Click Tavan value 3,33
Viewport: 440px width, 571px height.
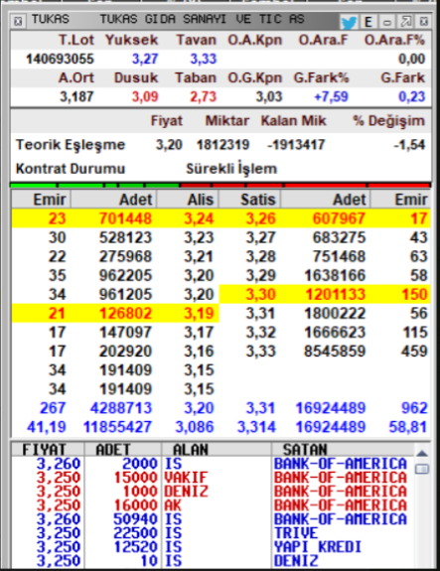pos(204,59)
